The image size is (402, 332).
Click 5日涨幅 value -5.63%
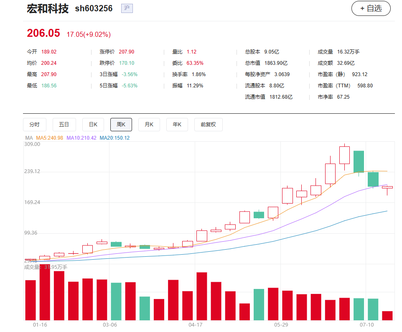pos(130,86)
